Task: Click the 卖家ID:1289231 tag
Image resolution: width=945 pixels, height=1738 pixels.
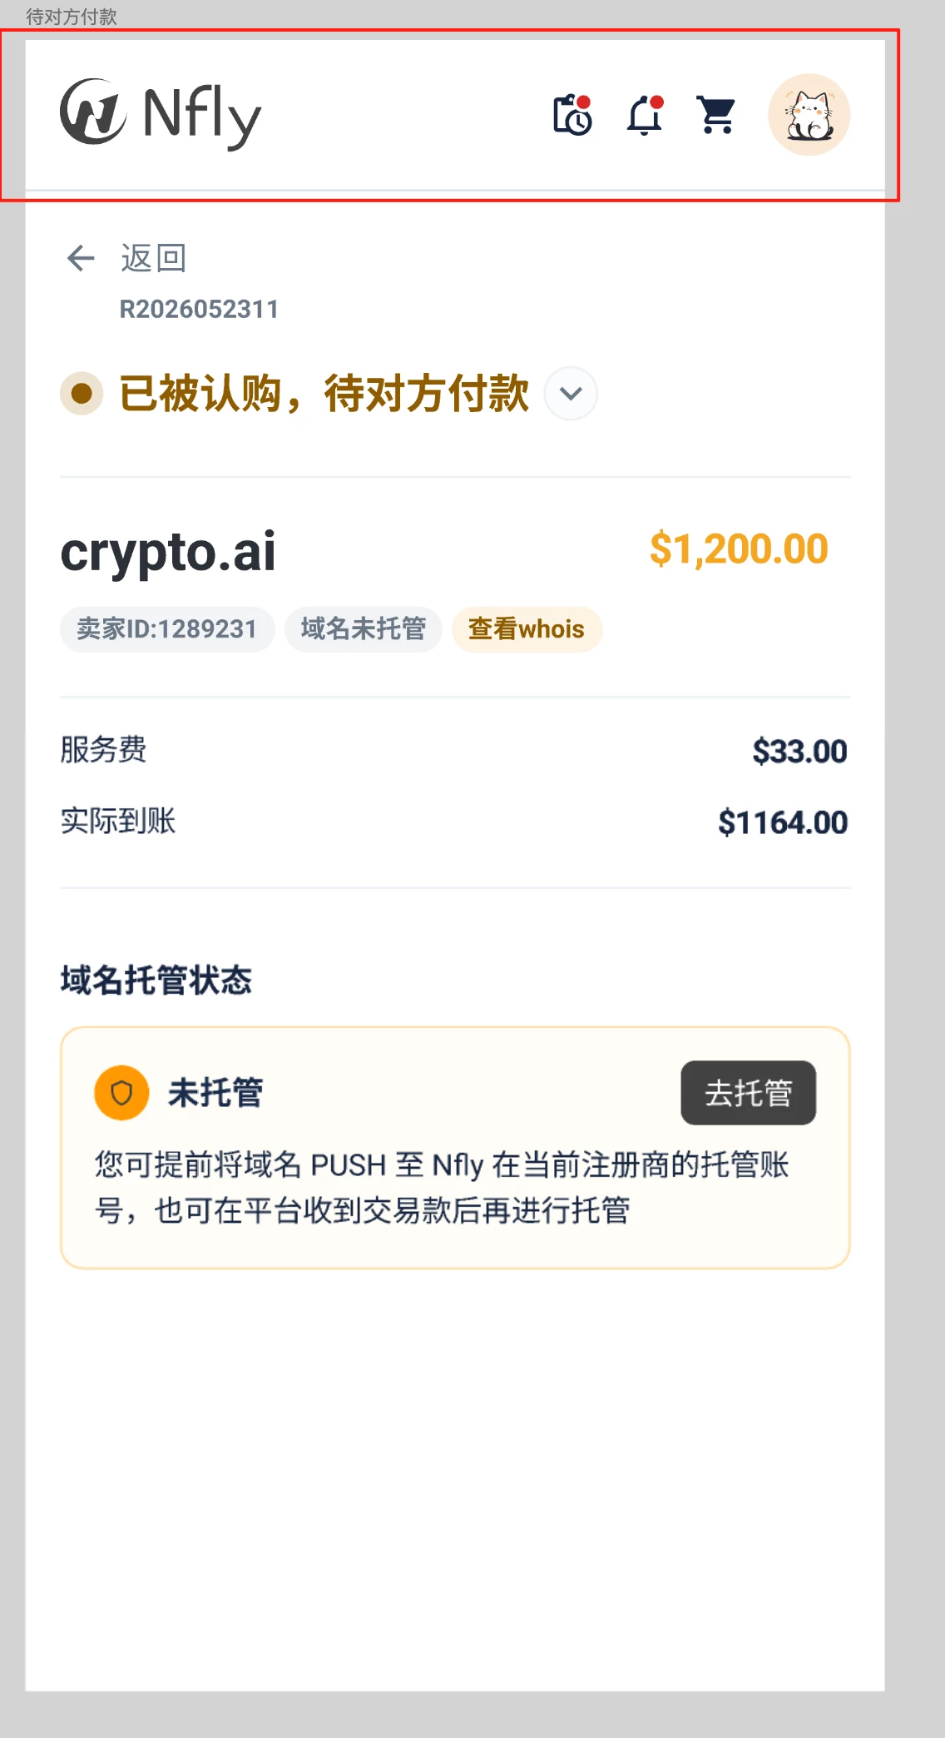Action: click(167, 629)
